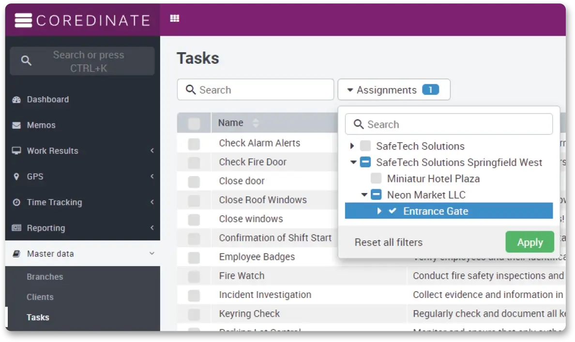Collapse the Neon Market LLC node

coord(364,195)
